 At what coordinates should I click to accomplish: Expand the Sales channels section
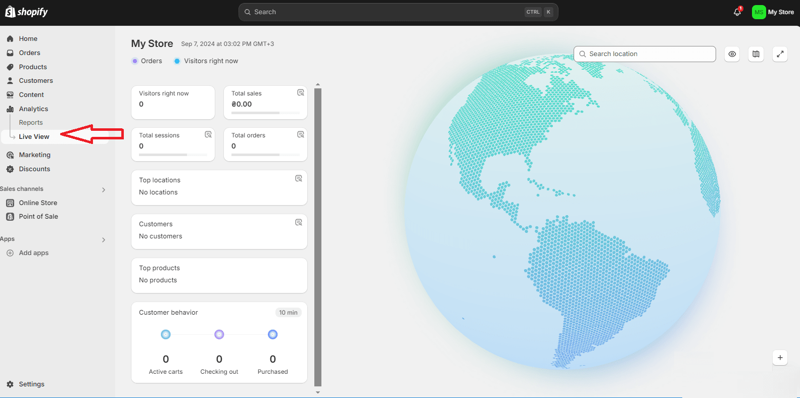(104, 190)
